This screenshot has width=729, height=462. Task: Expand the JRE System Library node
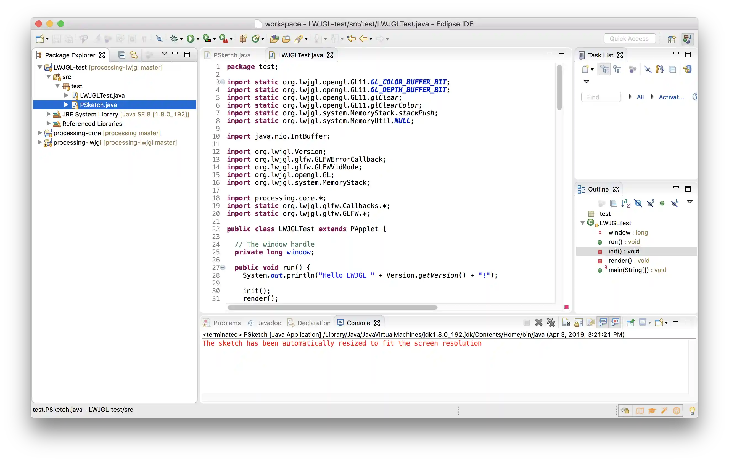(x=48, y=114)
